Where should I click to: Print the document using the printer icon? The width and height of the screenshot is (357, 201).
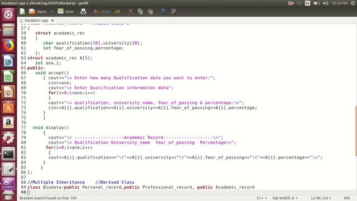click(x=83, y=11)
